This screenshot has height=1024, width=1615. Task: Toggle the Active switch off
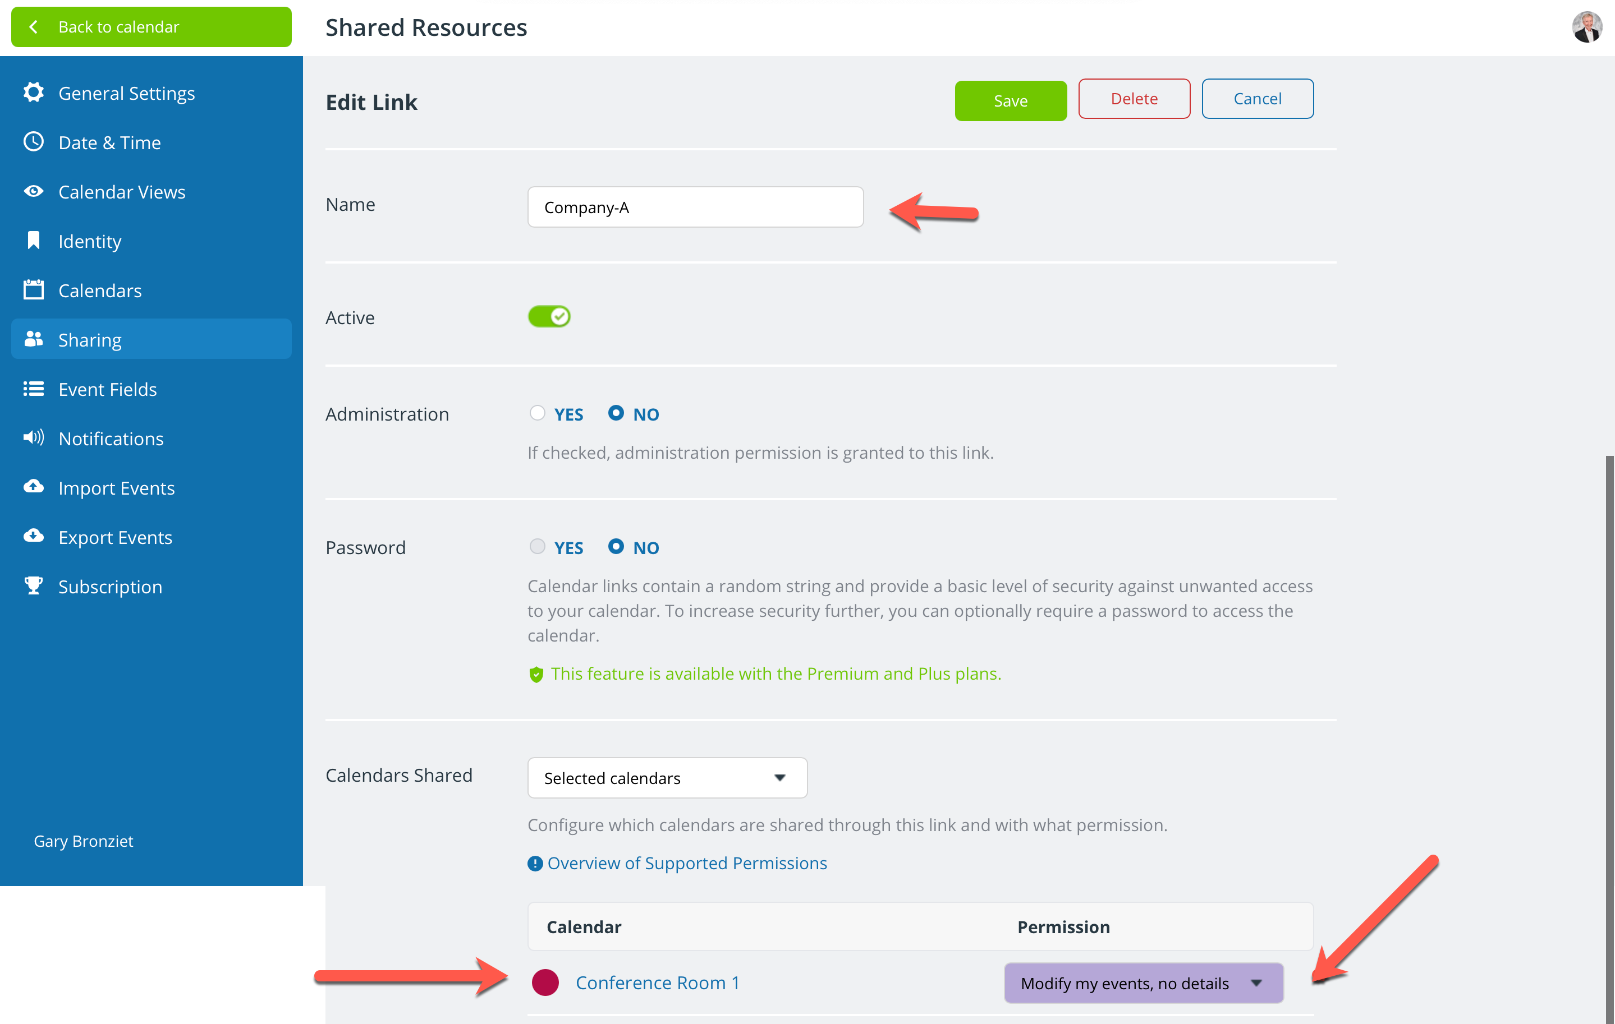[x=549, y=316]
